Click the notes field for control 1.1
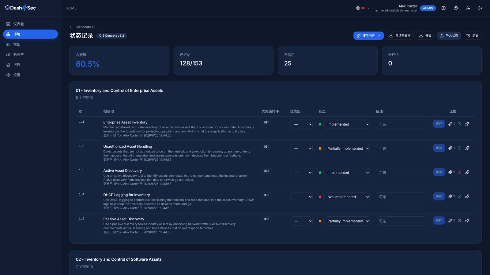Image resolution: width=490 pixels, height=275 pixels. [x=401, y=124]
